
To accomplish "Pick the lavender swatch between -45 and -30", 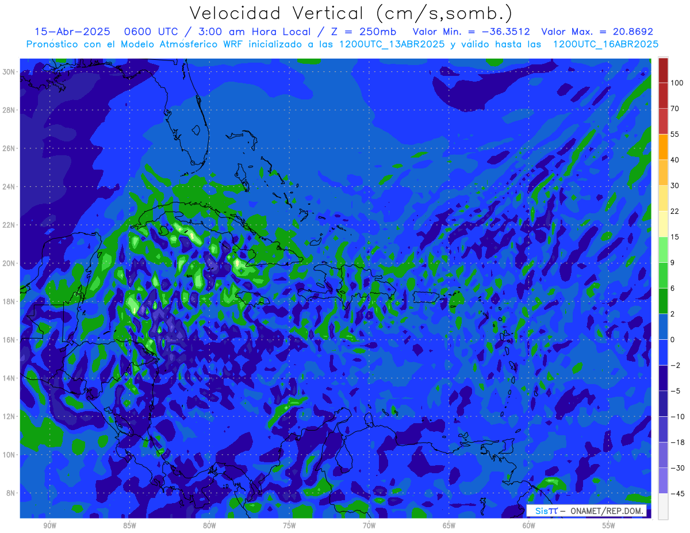I will click(663, 480).
